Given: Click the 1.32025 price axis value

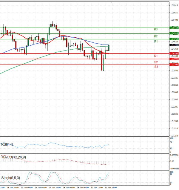Looking at the screenshot, I should coord(174,114).
